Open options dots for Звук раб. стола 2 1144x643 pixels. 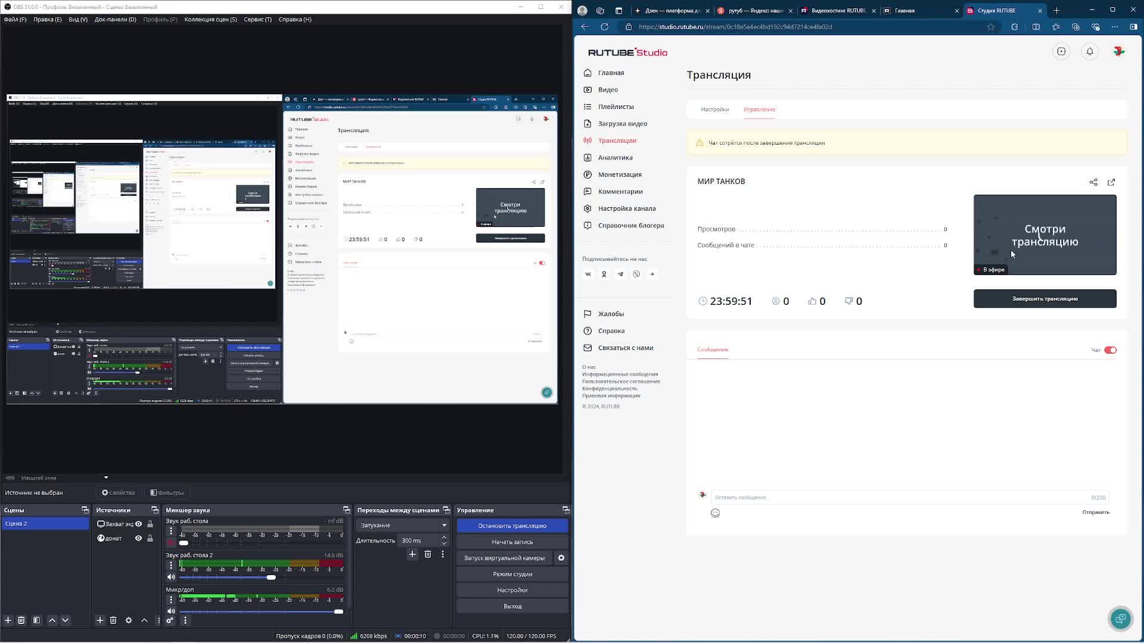pos(171,566)
